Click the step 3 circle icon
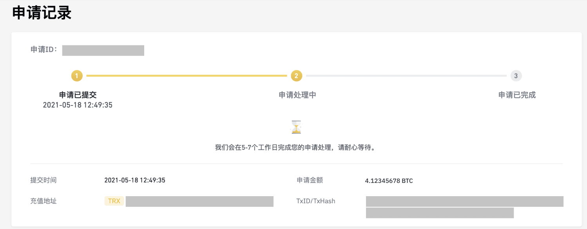 [516, 76]
